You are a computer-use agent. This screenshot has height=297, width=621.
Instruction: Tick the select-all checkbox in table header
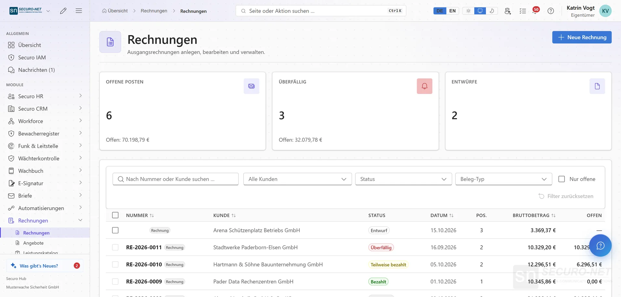click(x=115, y=215)
